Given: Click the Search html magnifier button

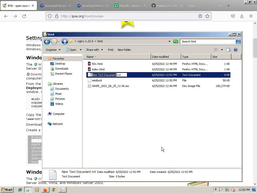Looking at the screenshot, I should (238, 41).
